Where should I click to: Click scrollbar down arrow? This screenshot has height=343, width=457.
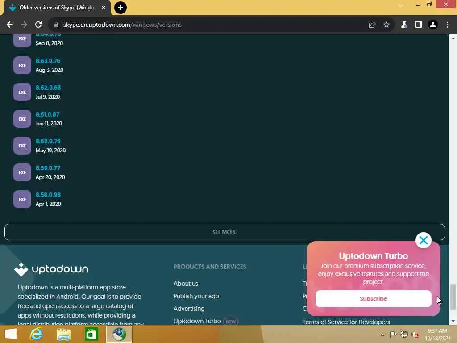point(453,321)
